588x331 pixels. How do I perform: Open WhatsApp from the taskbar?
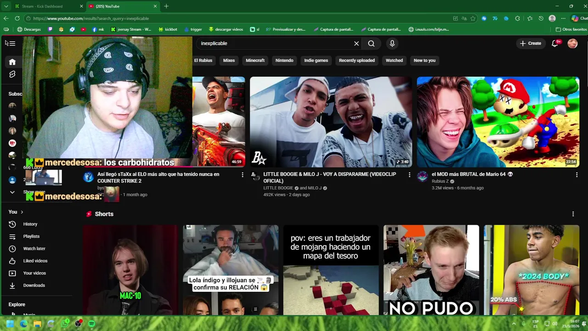(65, 324)
